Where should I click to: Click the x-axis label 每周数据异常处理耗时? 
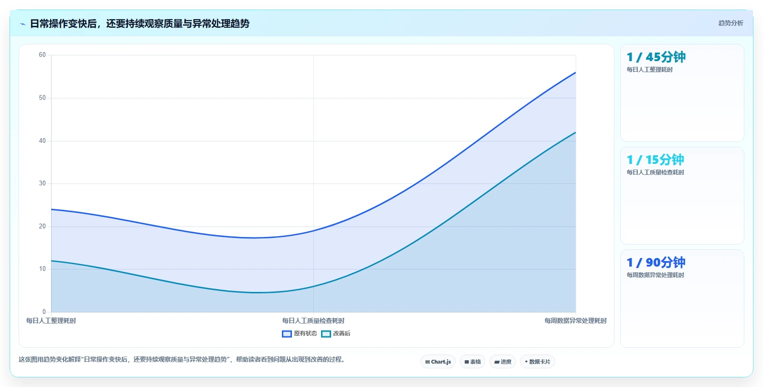576,321
